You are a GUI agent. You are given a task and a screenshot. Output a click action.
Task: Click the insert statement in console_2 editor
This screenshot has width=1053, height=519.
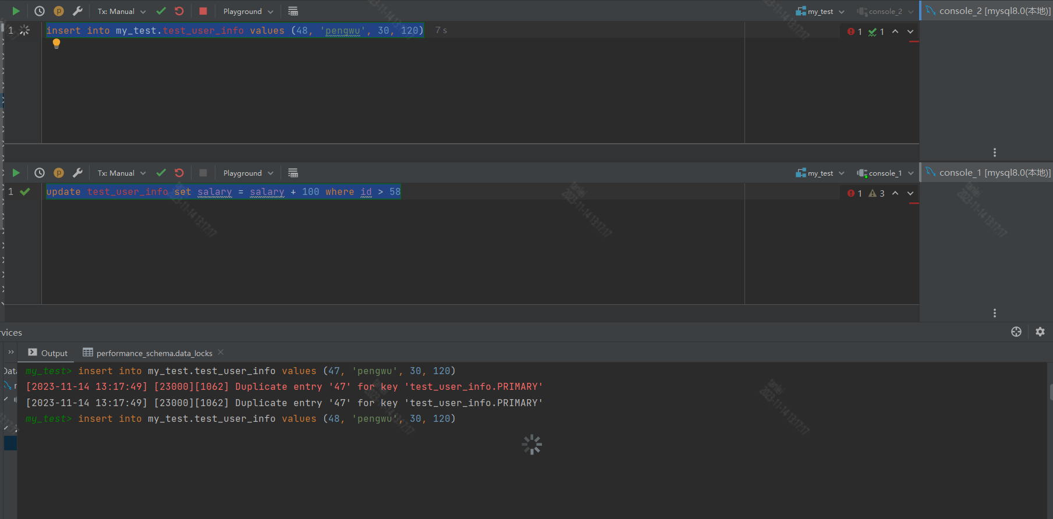[x=235, y=30]
